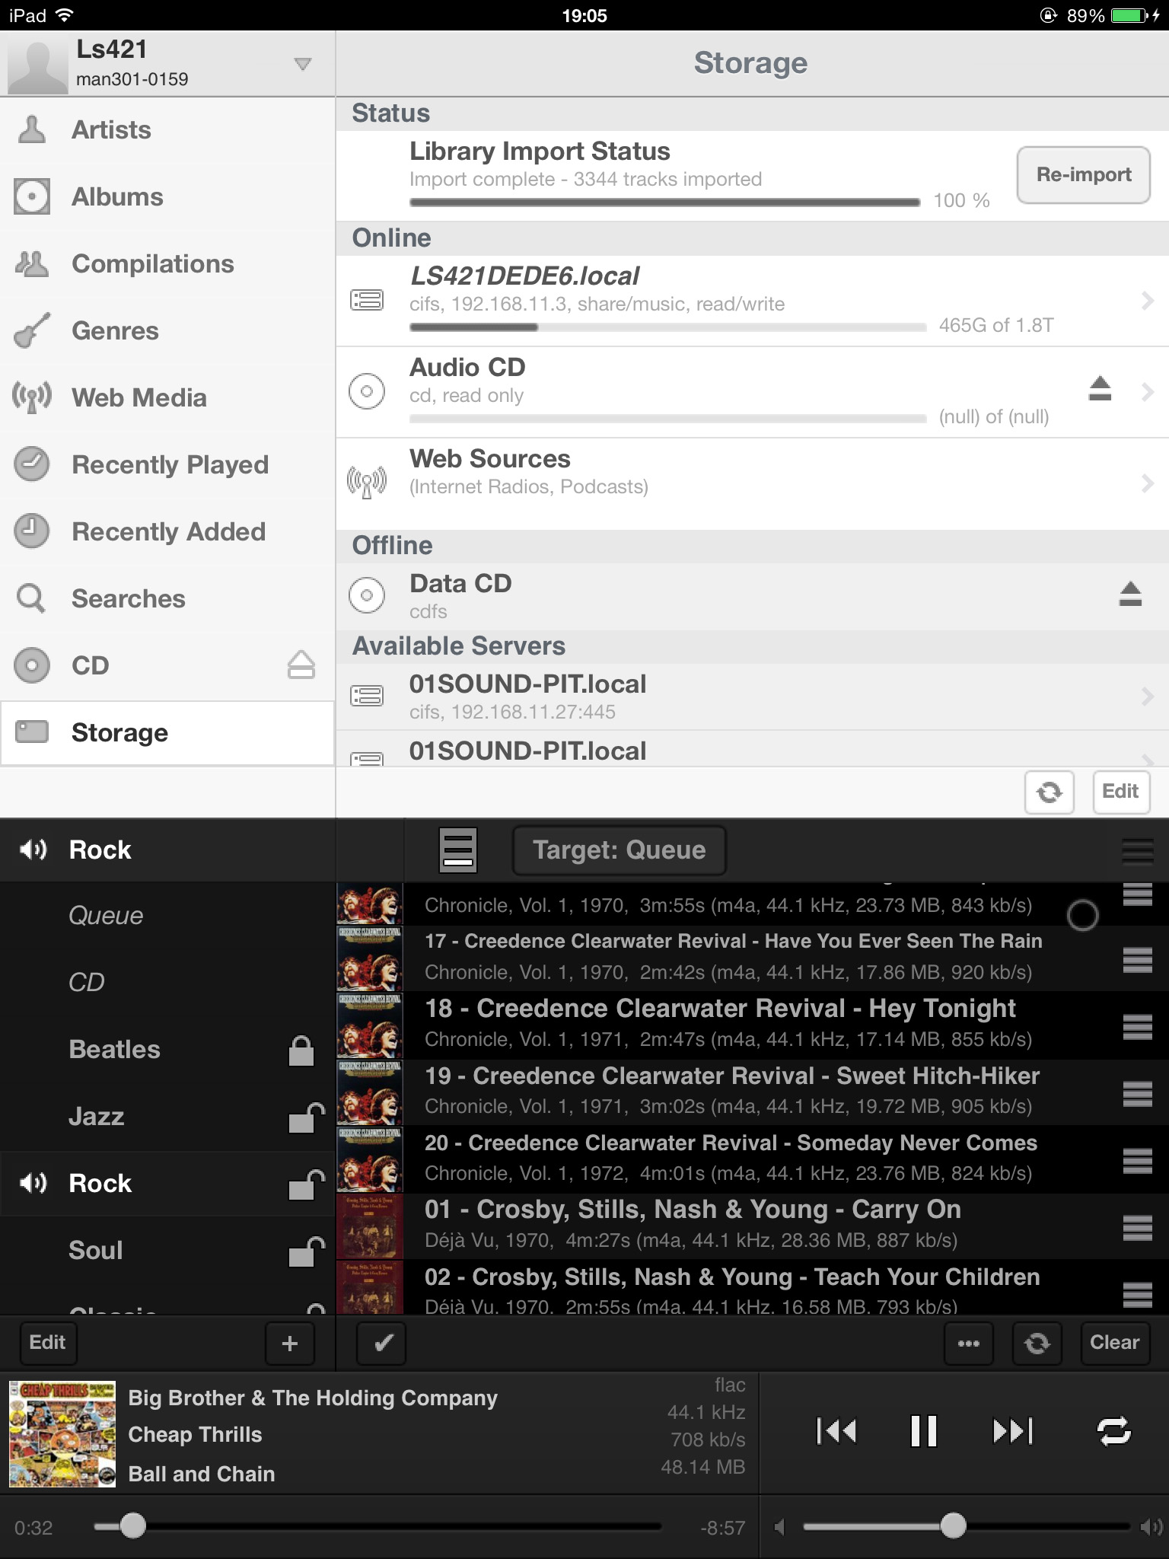Click the Clear button

click(x=1114, y=1344)
